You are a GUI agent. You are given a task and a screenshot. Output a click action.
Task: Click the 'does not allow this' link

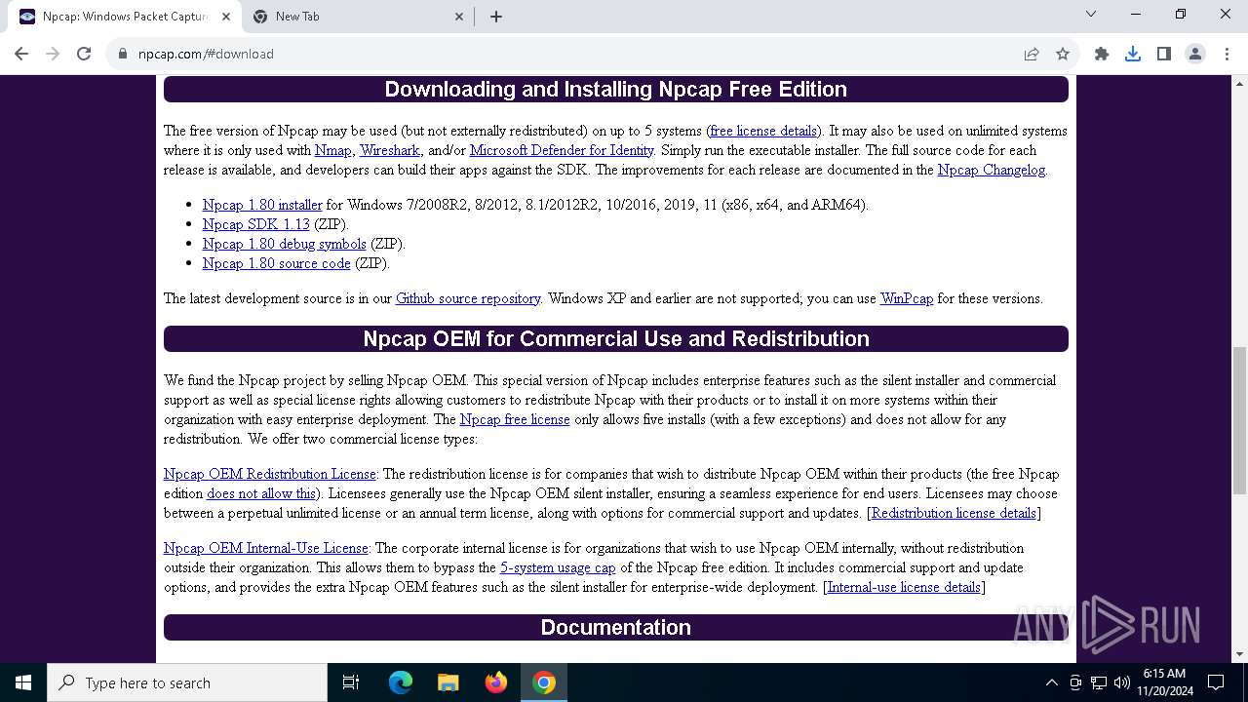[261, 493]
